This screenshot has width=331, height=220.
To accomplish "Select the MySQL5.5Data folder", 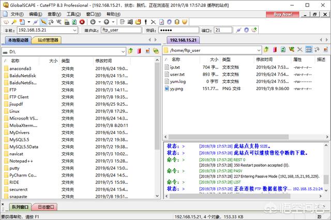I will pos(24,146).
